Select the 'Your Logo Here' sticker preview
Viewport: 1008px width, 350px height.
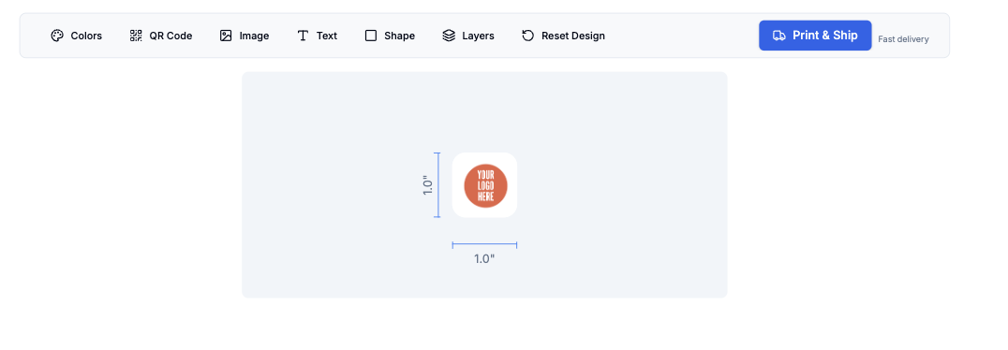(484, 185)
